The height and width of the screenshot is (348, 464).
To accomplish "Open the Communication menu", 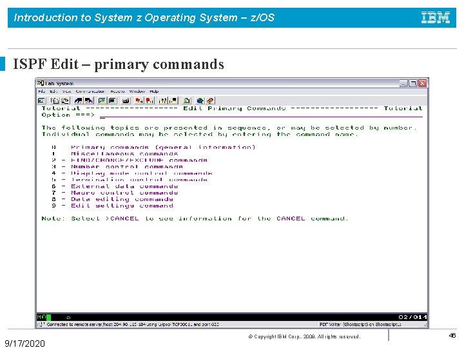I will pyautogui.click(x=90, y=92).
